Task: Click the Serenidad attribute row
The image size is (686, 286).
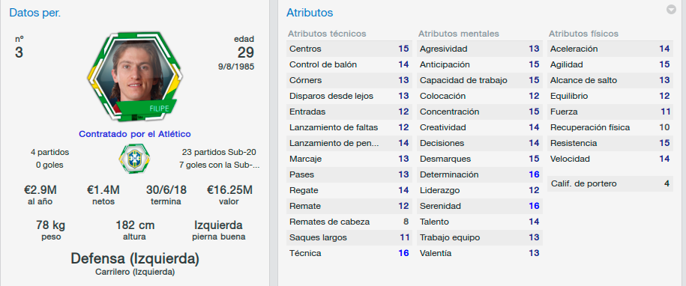Action: click(x=480, y=206)
